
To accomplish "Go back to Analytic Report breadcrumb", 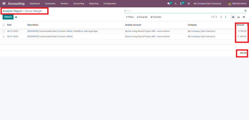I will tap(12, 11).
